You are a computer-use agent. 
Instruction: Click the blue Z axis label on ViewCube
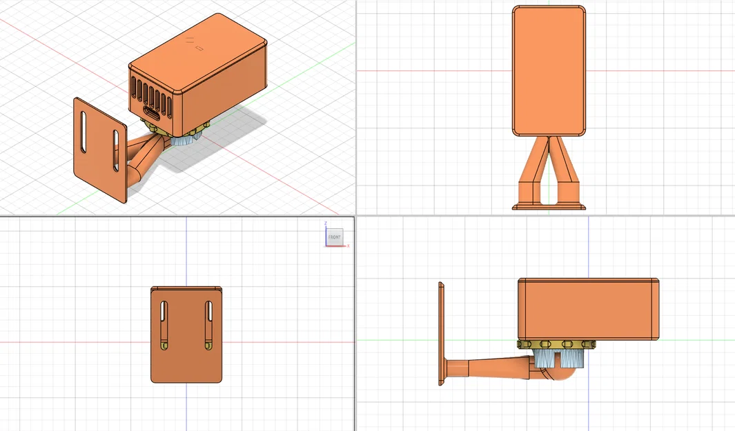(326, 223)
